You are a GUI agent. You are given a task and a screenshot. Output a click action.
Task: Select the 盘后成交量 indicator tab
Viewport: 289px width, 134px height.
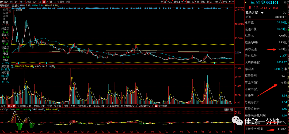[x=99, y=106]
